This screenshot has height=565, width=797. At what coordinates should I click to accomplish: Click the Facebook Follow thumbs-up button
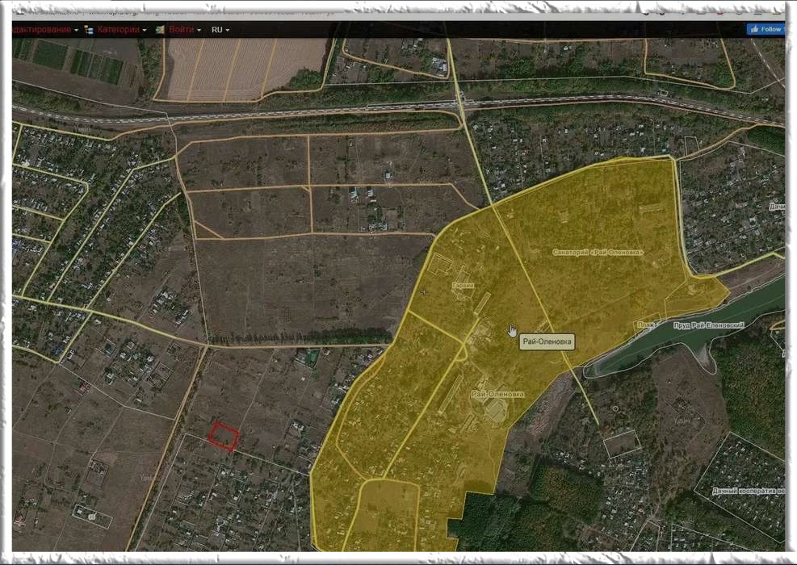(x=766, y=29)
